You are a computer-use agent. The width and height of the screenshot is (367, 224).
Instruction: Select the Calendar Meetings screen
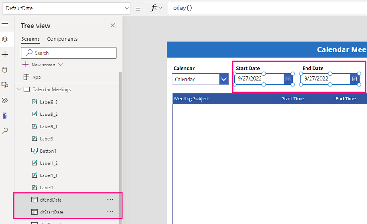click(x=51, y=89)
